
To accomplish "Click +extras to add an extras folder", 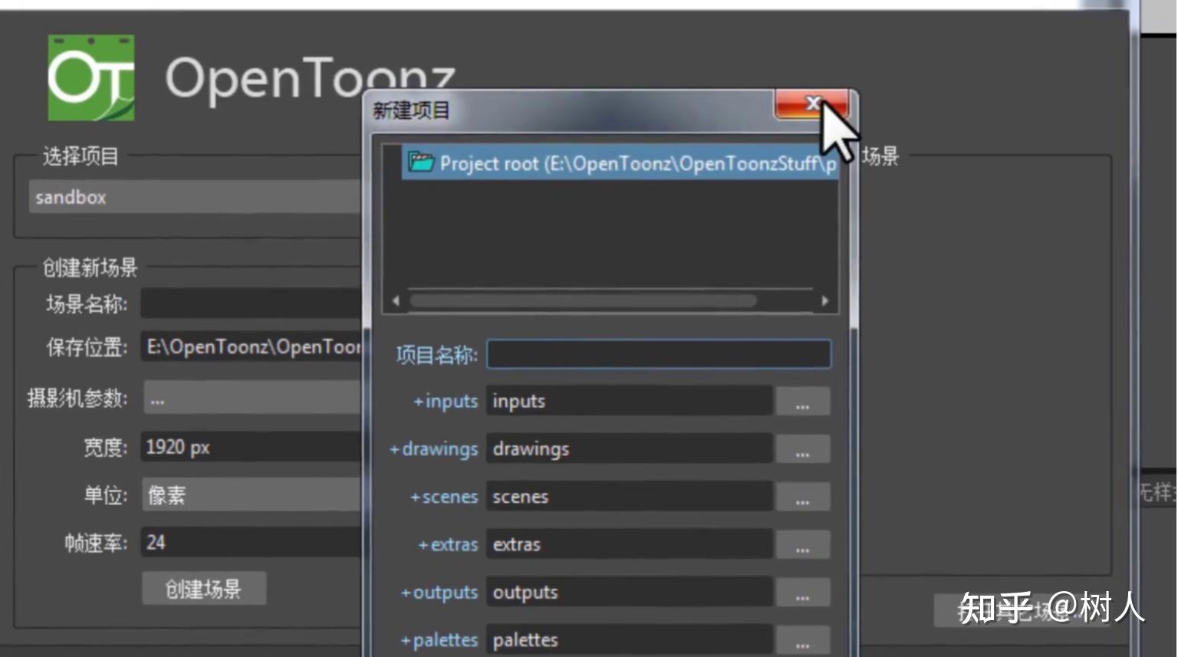I will [448, 544].
